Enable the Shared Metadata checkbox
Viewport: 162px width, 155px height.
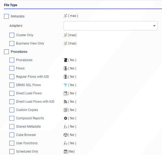pyautogui.click(x=12, y=127)
